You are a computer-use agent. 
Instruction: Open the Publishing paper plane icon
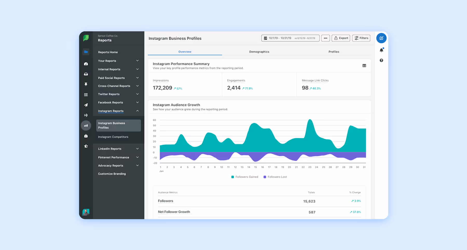[86, 105]
